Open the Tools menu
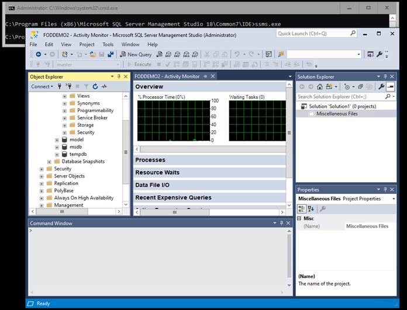This screenshot has width=407, height=310. (108, 44)
